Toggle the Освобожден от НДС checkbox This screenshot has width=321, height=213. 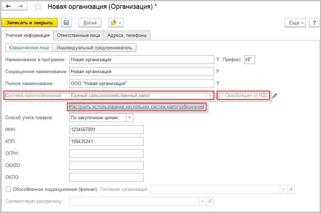(x=221, y=95)
